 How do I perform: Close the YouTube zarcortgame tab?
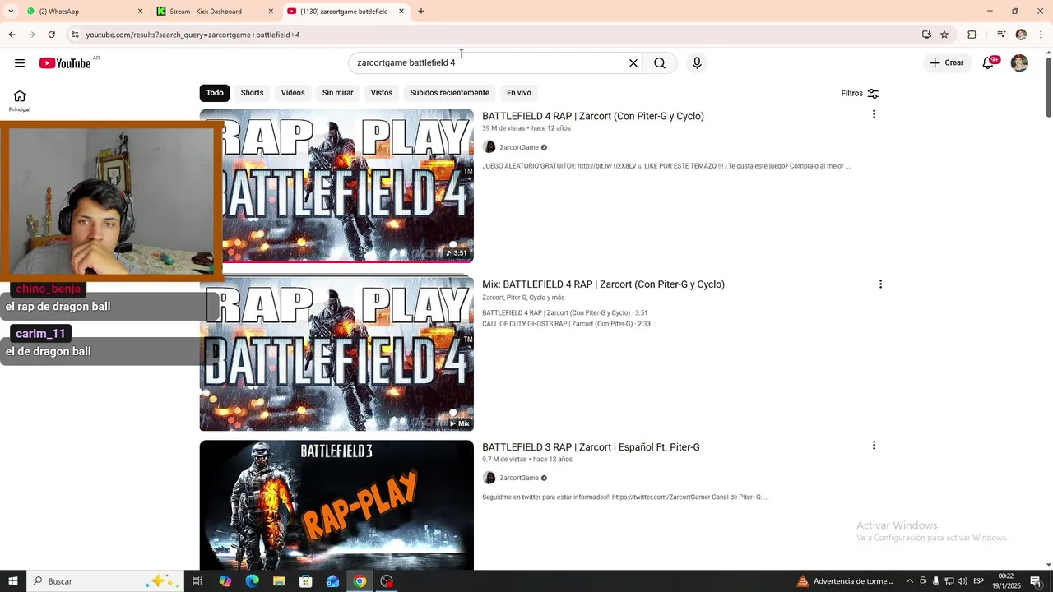(401, 12)
